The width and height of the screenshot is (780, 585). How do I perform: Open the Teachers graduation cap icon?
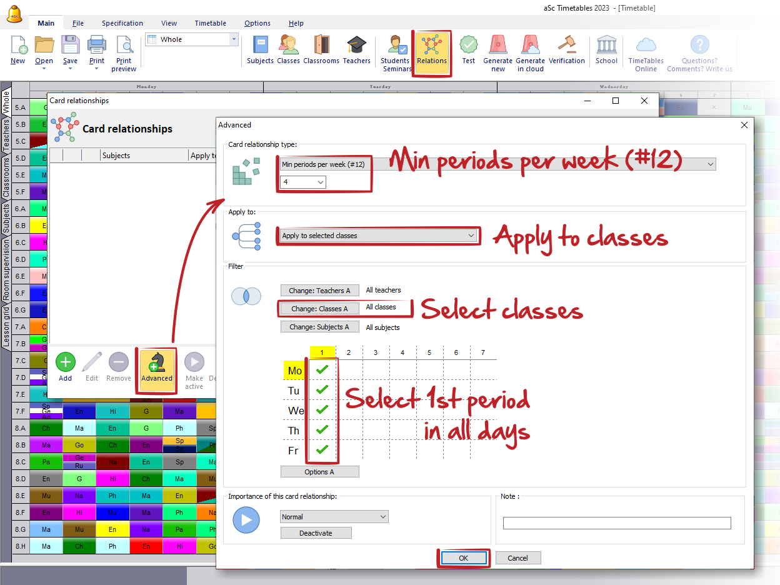click(356, 45)
